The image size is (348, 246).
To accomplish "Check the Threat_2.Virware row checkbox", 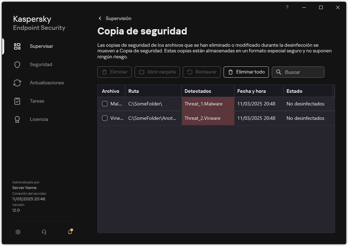I will [x=104, y=118].
